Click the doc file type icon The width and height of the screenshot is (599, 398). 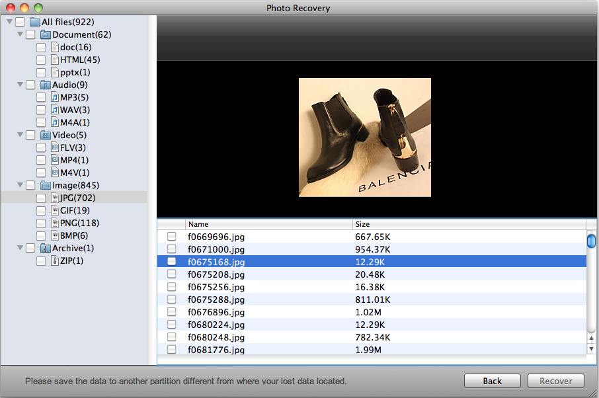coord(55,48)
